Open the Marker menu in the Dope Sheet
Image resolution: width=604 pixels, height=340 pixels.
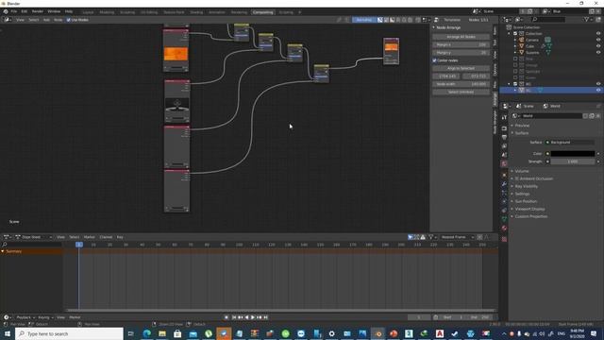coord(89,237)
